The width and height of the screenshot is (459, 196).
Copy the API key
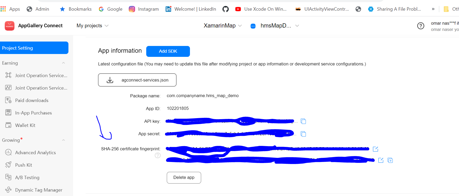[x=303, y=121]
